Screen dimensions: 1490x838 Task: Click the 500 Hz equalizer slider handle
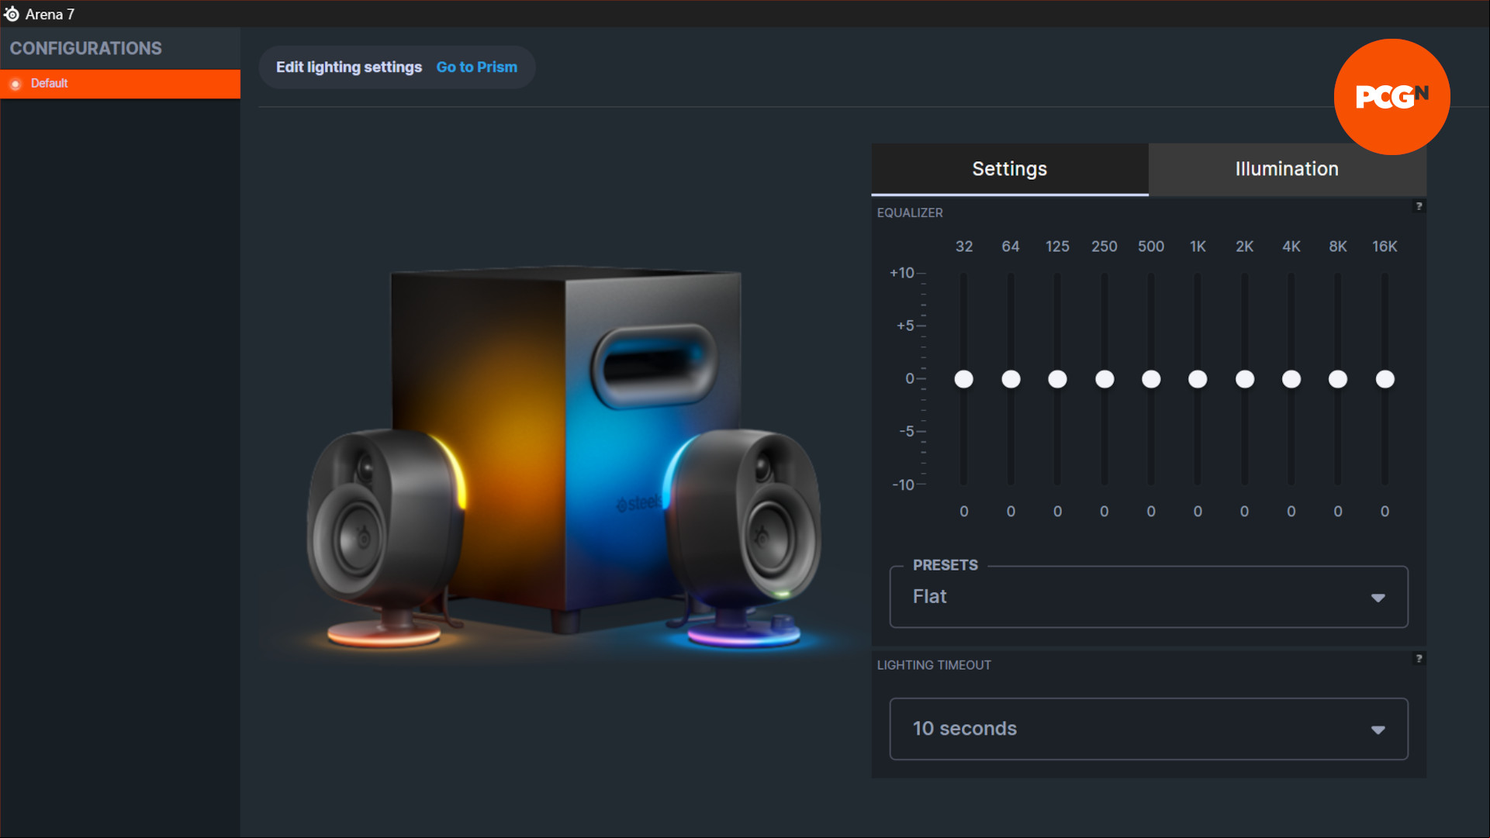pyautogui.click(x=1151, y=379)
